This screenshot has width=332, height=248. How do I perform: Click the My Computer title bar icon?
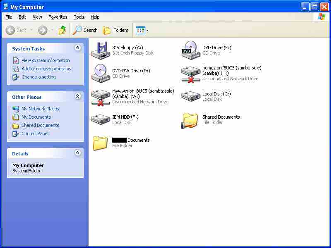tap(5, 7)
